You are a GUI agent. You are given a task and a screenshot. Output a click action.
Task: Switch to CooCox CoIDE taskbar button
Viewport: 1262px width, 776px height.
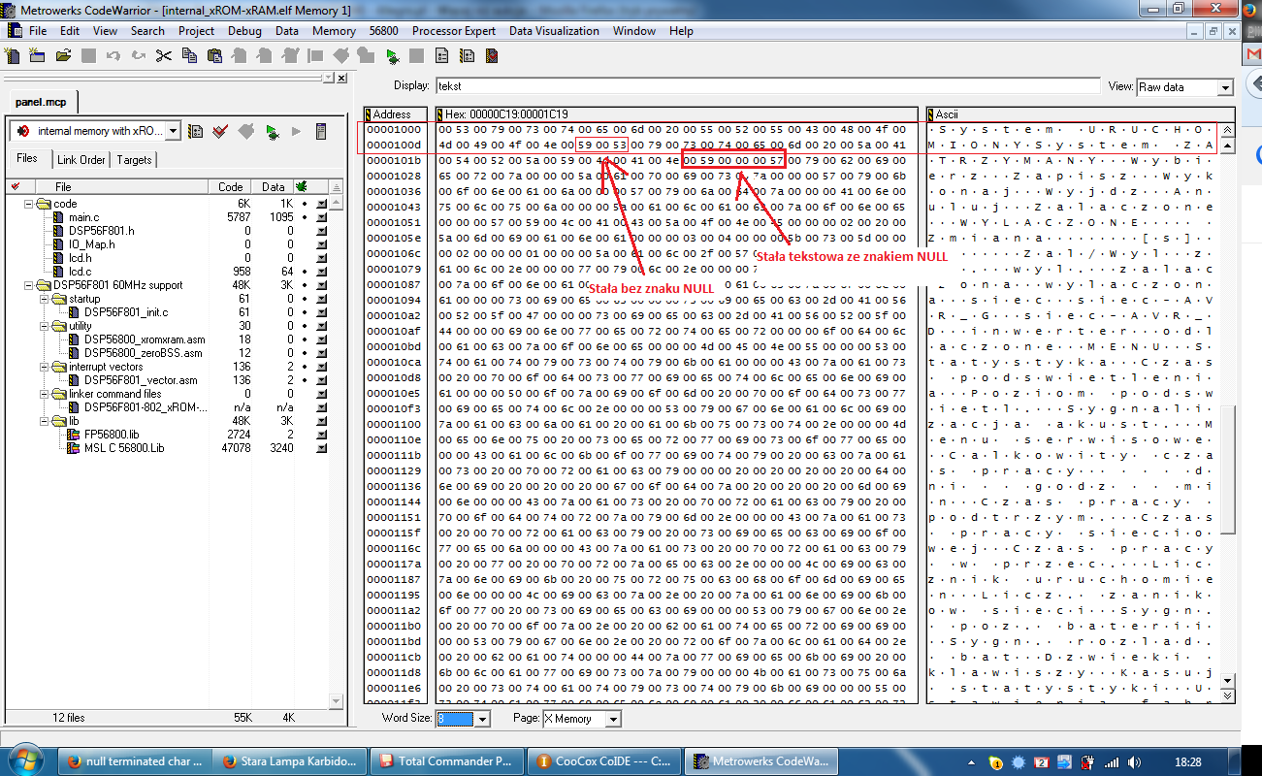pyautogui.click(x=606, y=761)
